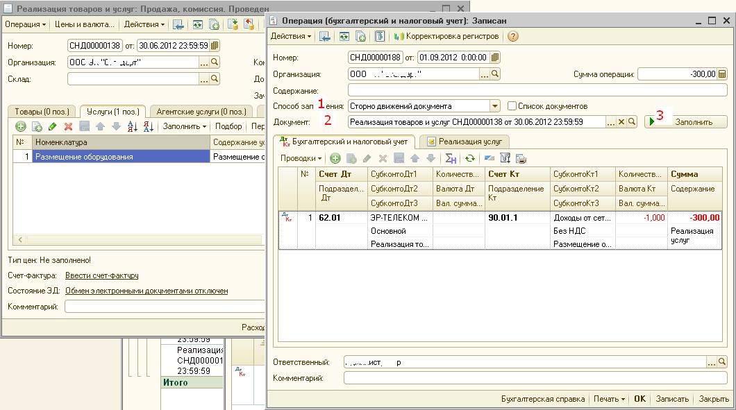Click Цены и валюта... menu item

85,24
